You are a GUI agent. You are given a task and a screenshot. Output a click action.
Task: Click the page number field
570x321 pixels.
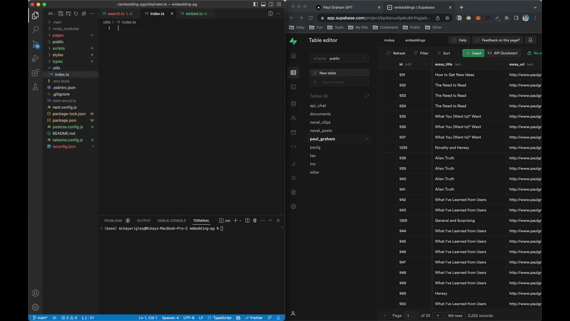pyautogui.click(x=411, y=316)
